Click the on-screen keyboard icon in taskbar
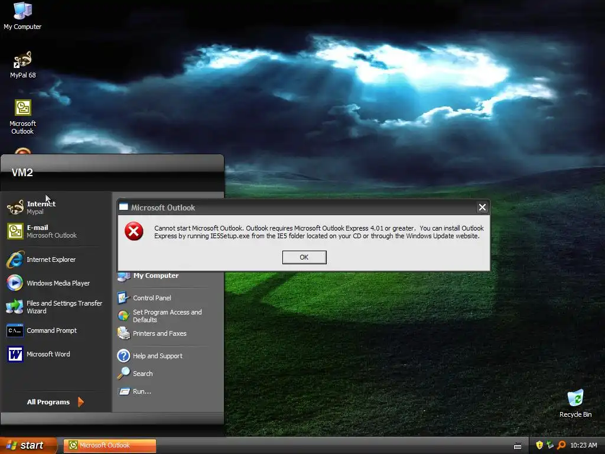This screenshot has height=454, width=605. (x=518, y=446)
